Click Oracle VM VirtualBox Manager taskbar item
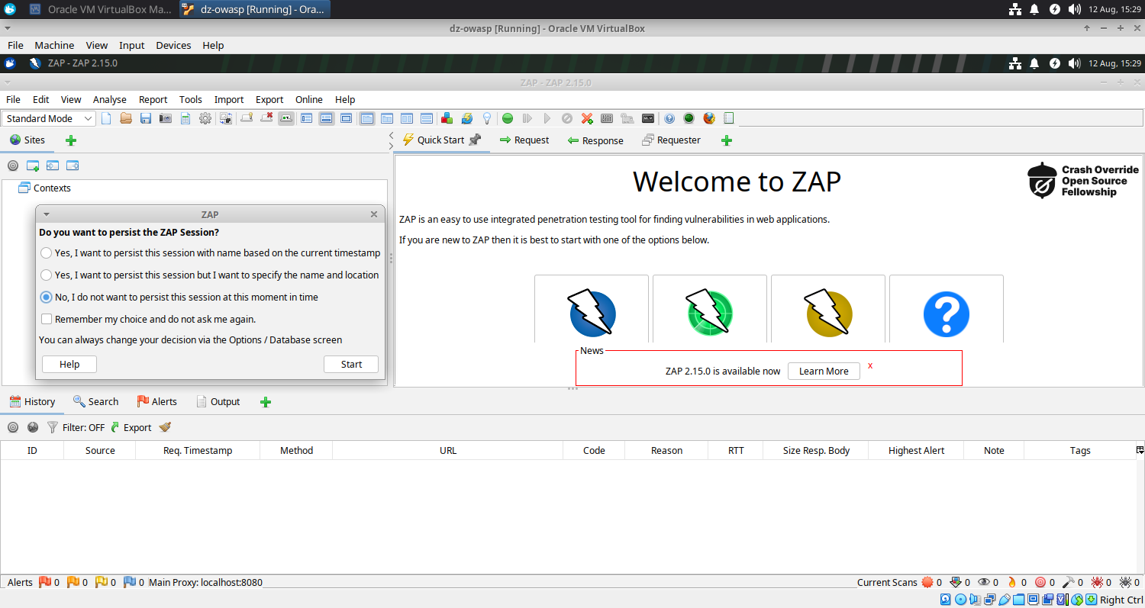The width and height of the screenshot is (1145, 608). pos(101,9)
